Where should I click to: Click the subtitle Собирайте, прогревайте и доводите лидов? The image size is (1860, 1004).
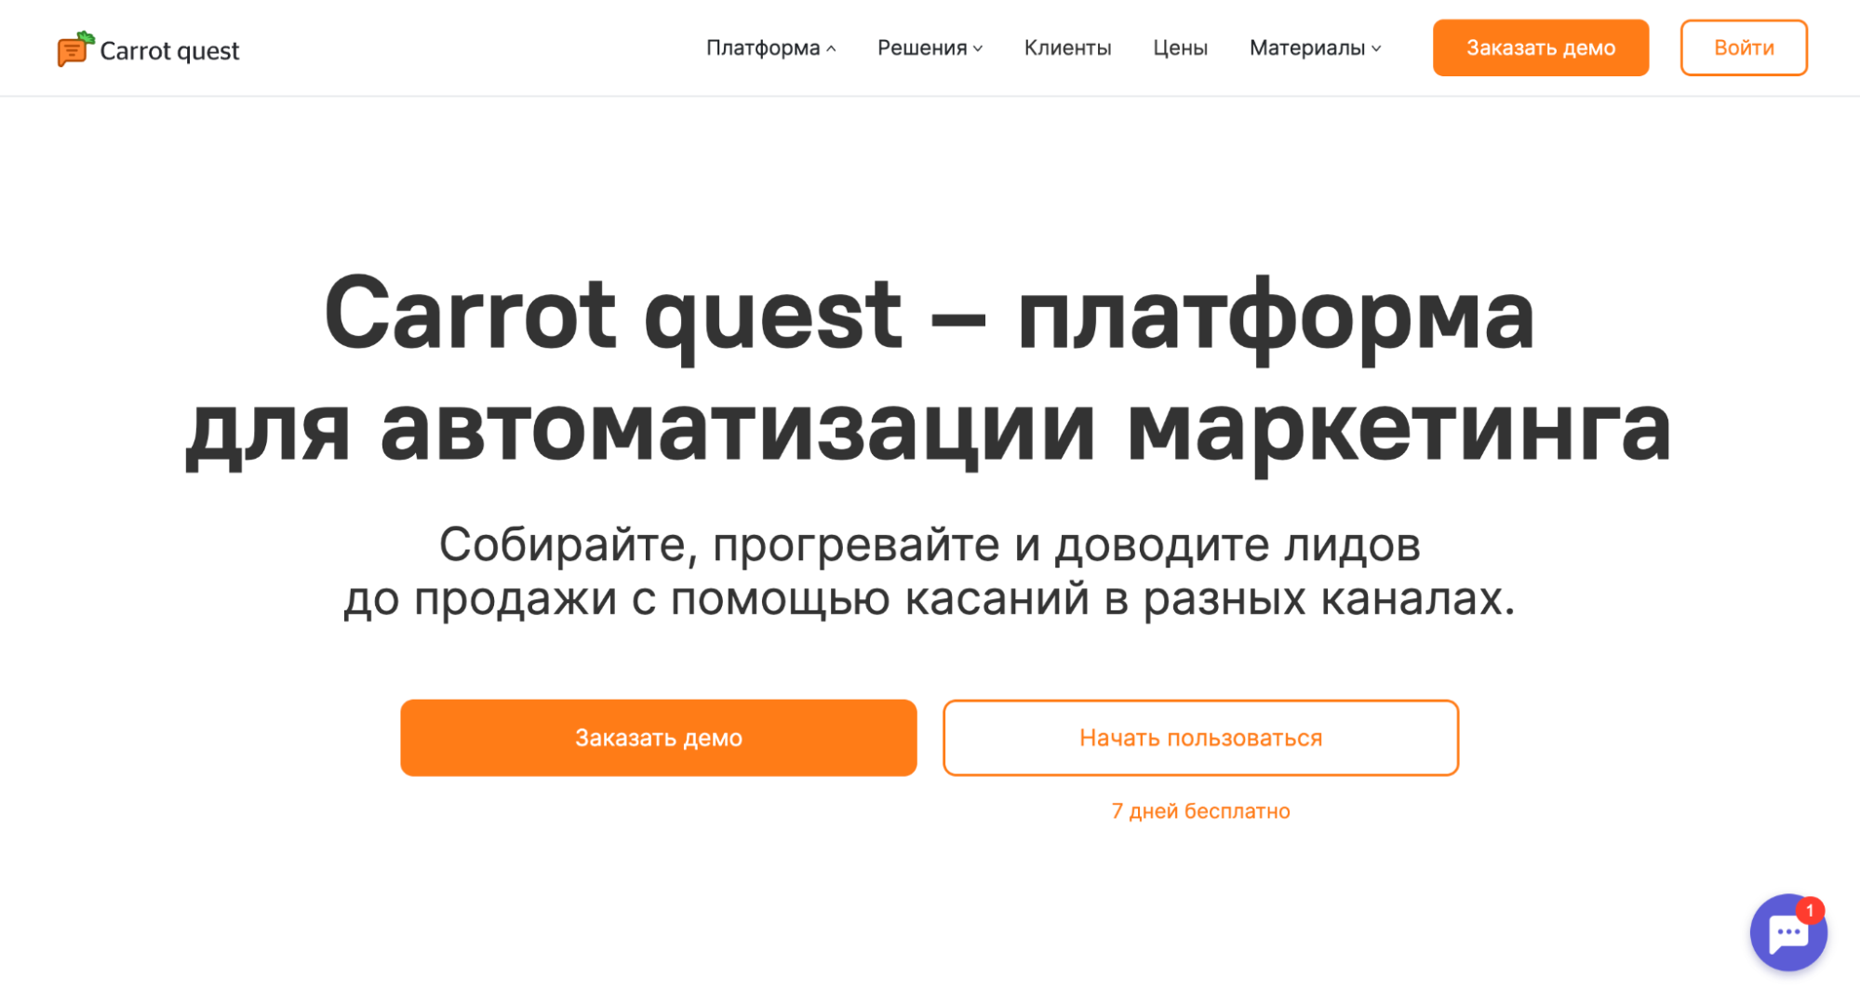point(929,544)
